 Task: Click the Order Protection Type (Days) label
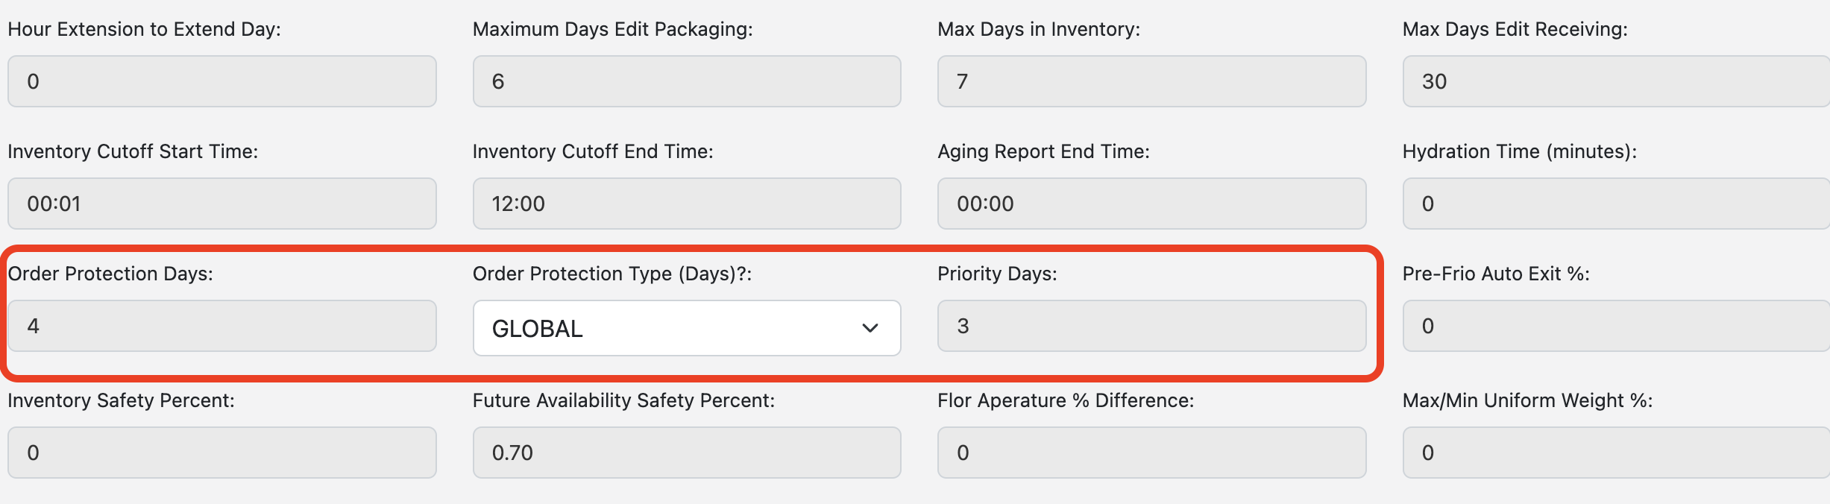point(611,274)
